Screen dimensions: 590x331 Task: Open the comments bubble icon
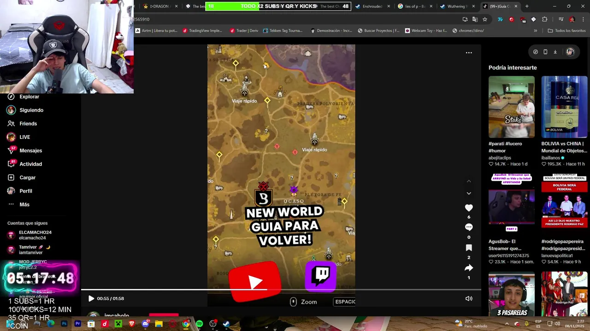(469, 227)
